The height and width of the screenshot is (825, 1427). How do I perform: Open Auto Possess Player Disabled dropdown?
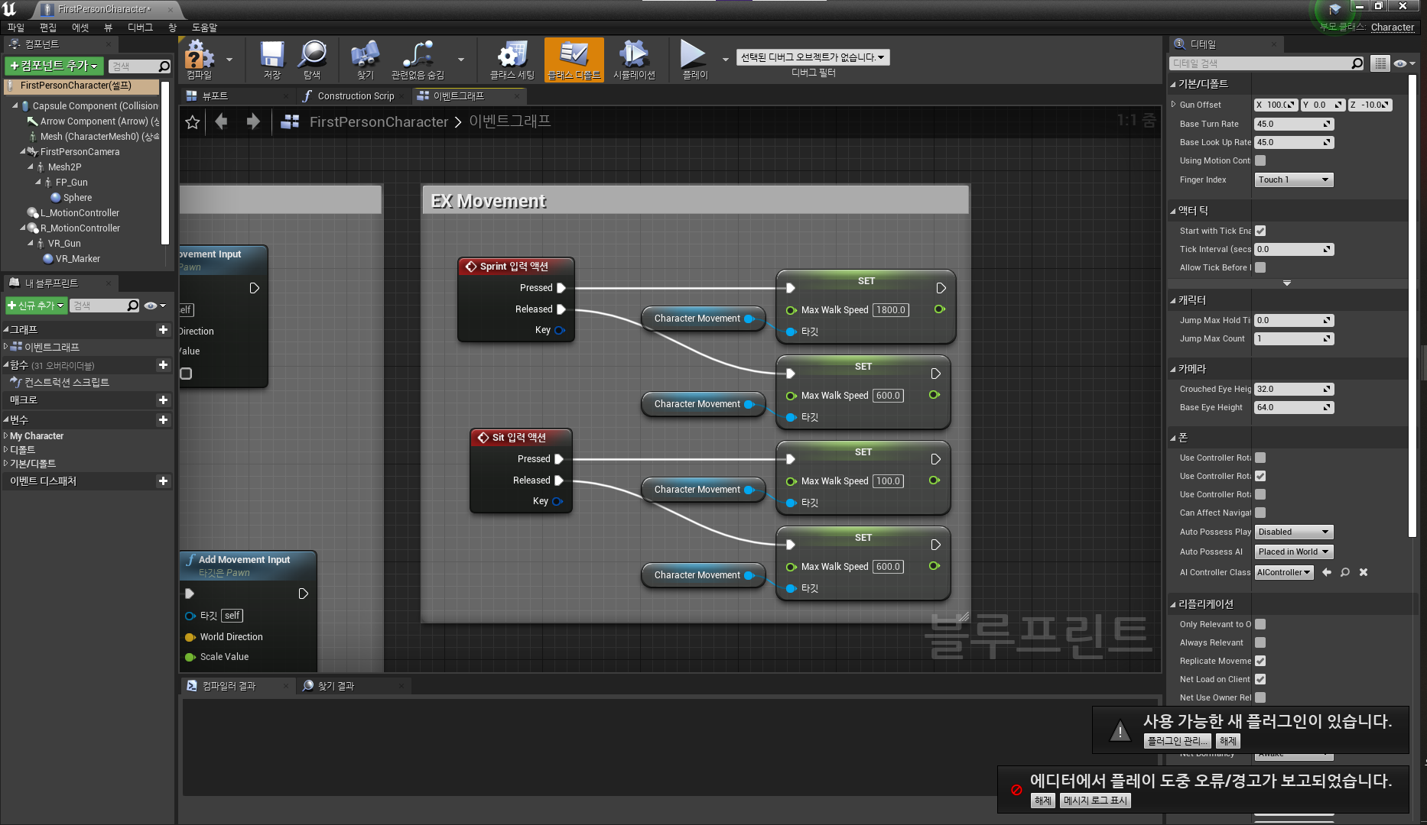1294,532
